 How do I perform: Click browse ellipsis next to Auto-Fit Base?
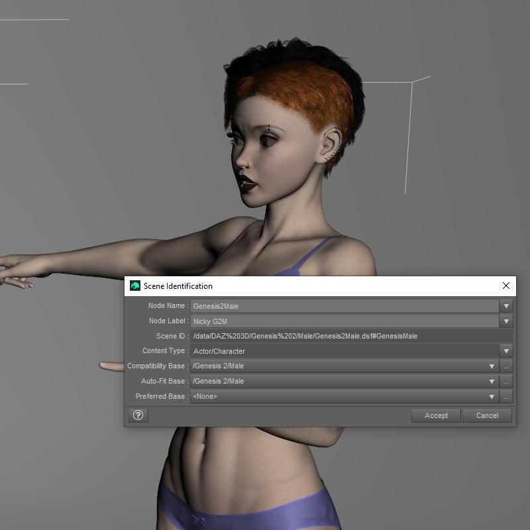(506, 382)
